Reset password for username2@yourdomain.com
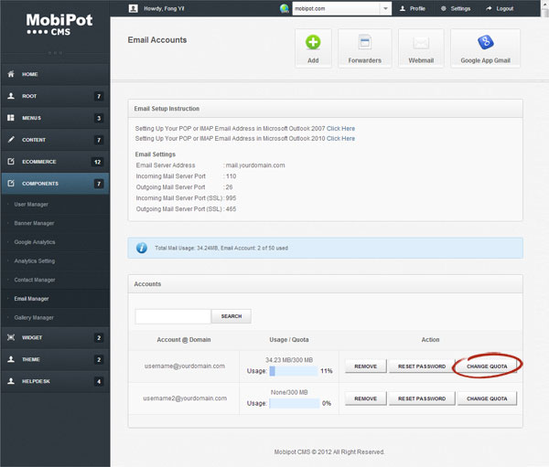Image resolution: width=549 pixels, height=467 pixels. coord(422,398)
